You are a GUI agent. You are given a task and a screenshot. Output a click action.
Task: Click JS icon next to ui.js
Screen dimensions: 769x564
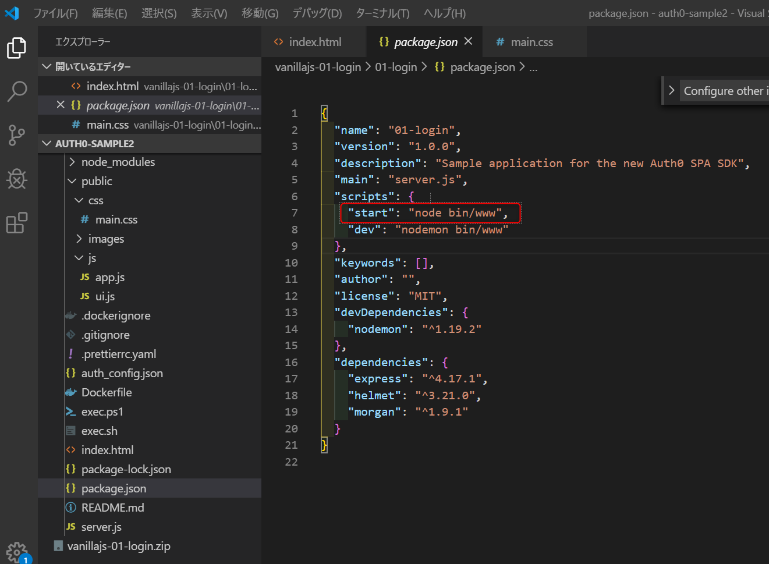tap(85, 296)
